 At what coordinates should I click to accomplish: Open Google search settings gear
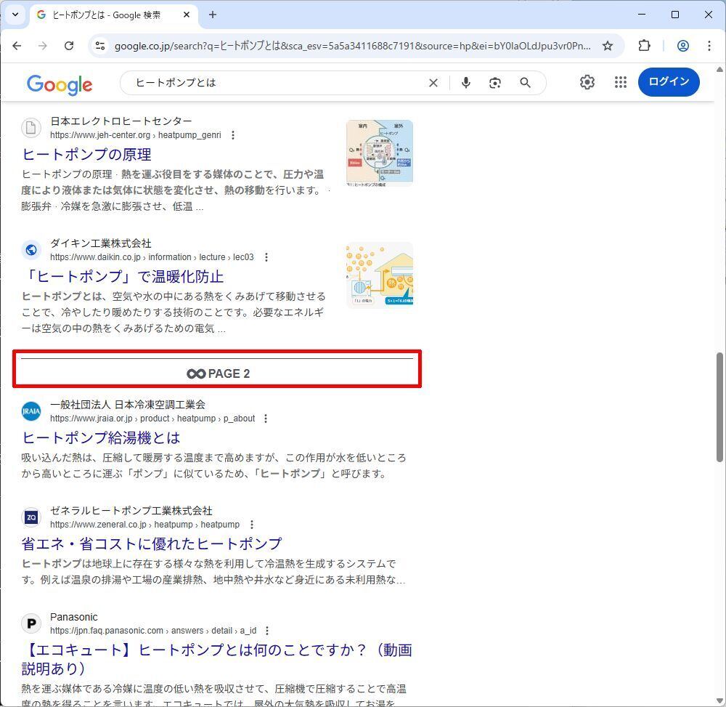(x=587, y=82)
